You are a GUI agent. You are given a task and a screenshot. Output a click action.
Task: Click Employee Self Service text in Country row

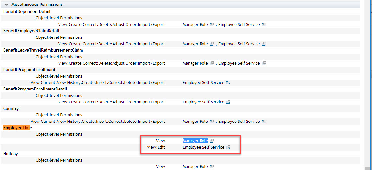[x=239, y=122]
